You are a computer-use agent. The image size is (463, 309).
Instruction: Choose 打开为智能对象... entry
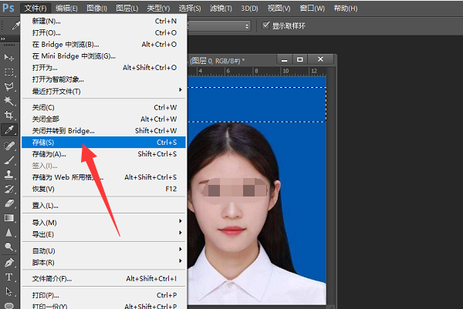103,79
